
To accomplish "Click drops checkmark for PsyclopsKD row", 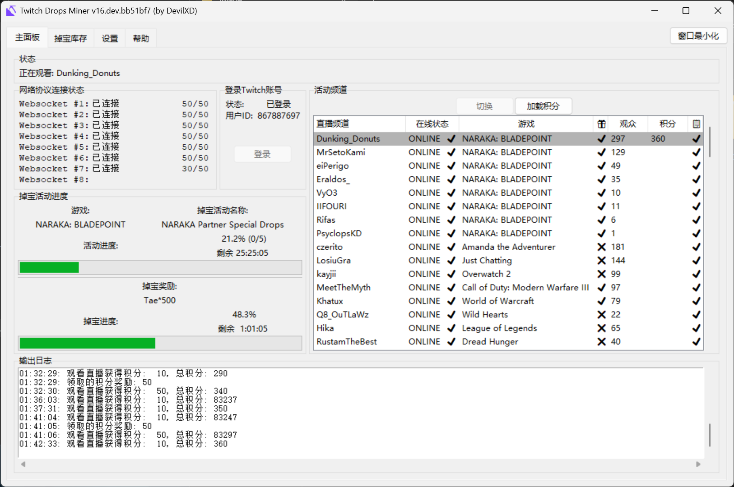I will [x=601, y=234].
